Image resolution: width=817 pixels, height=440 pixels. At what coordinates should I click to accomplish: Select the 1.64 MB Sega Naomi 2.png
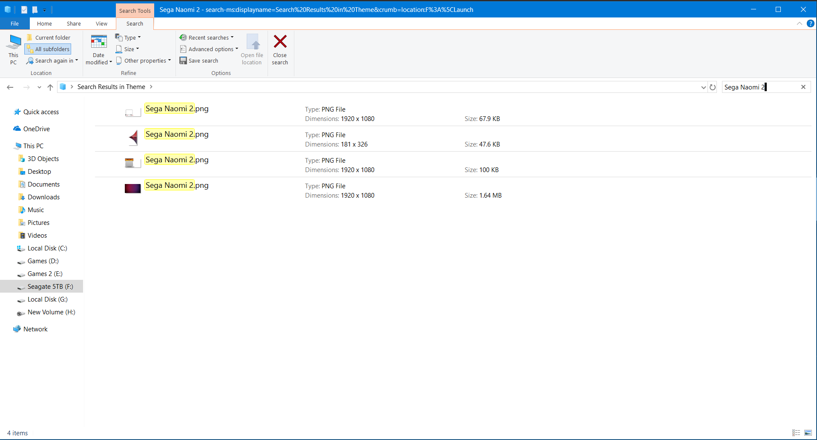click(453, 190)
